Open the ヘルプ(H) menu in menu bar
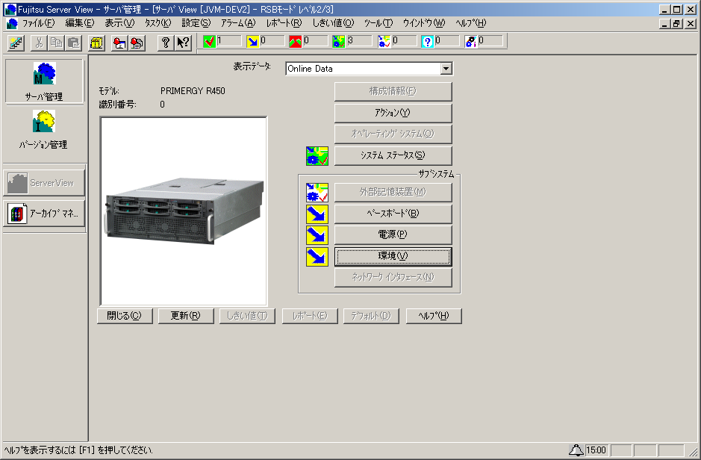Viewport: 701px width, 460px height. coord(471,23)
